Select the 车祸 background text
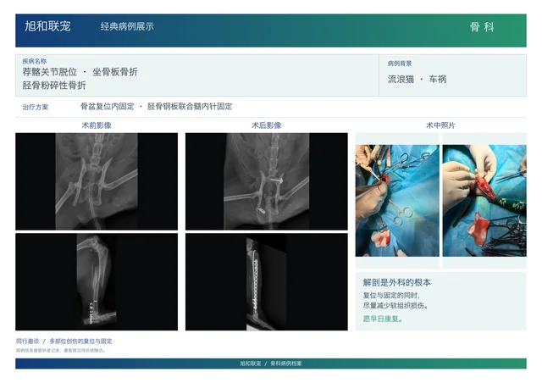The image size is (542, 383). tap(438, 80)
